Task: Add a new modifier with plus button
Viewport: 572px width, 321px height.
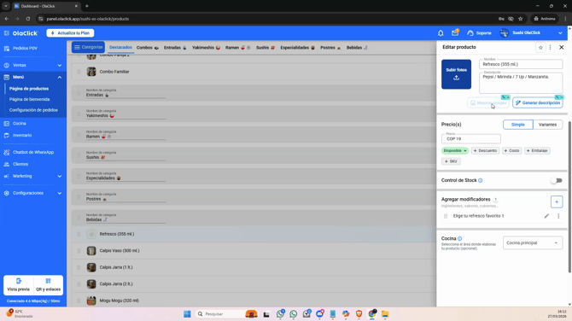Action: coord(557,201)
